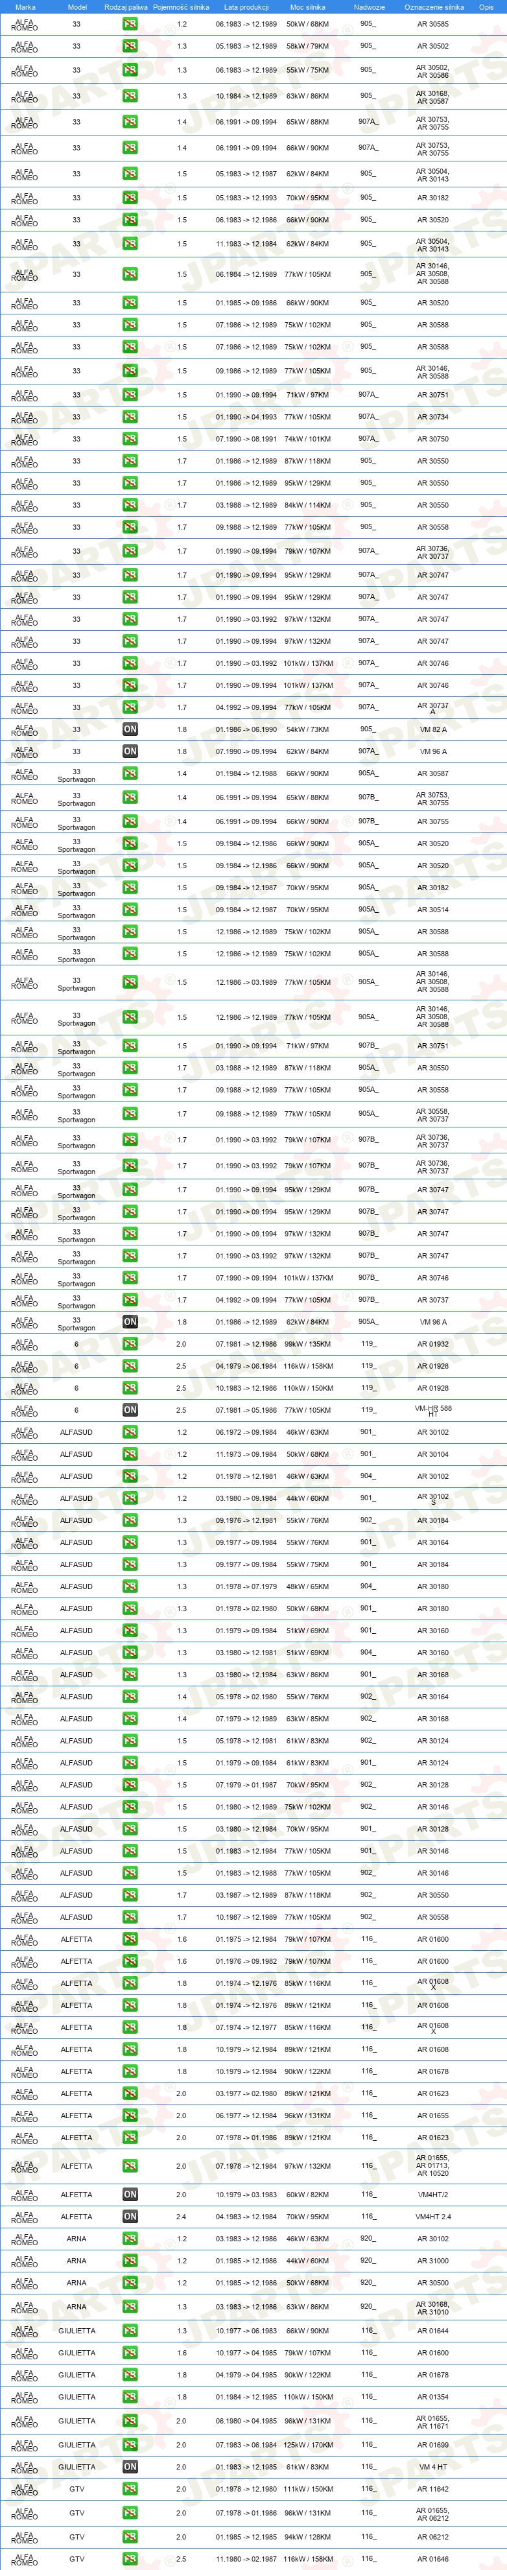Viewport: 507px width, 2570px height.
Task: Click the PB petrol icon in the ARNA AR 31000 row
Action: (130, 2259)
